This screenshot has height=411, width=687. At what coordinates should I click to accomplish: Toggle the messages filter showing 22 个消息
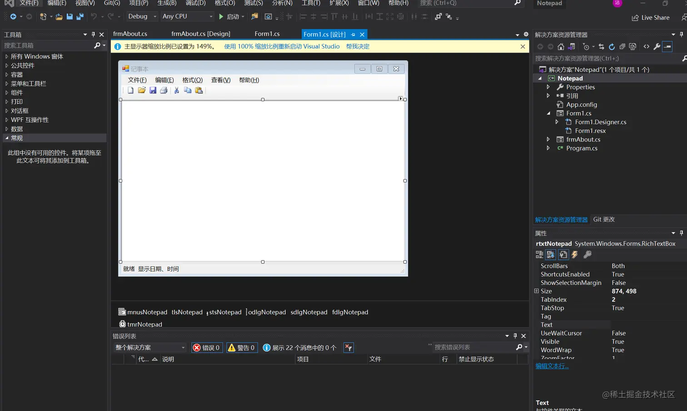tap(300, 347)
